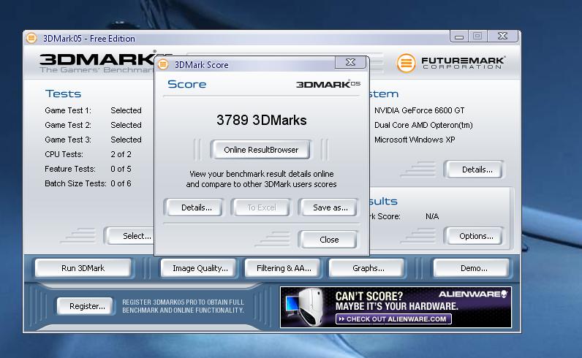The image size is (582, 358).
Task: Click the 3DMark05 logo in the score dialog
Action: click(x=328, y=84)
